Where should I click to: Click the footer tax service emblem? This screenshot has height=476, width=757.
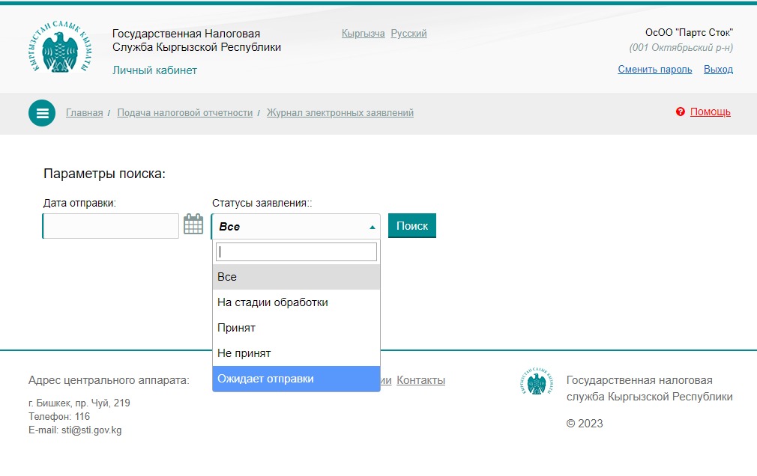pyautogui.click(x=536, y=382)
